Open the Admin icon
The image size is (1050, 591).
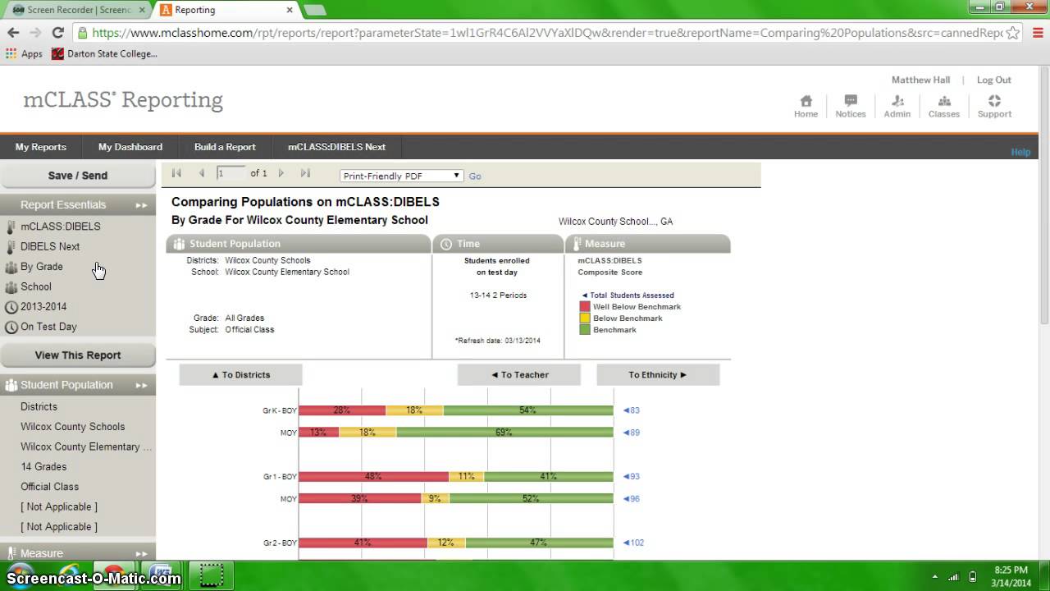[x=897, y=106]
